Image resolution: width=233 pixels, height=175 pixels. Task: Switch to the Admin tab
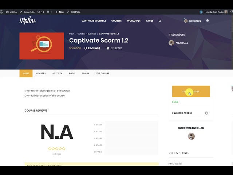[x=85, y=73]
